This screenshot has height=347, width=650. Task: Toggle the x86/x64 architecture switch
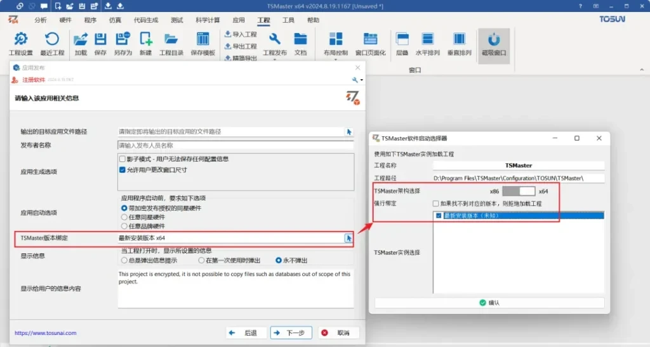(519, 191)
